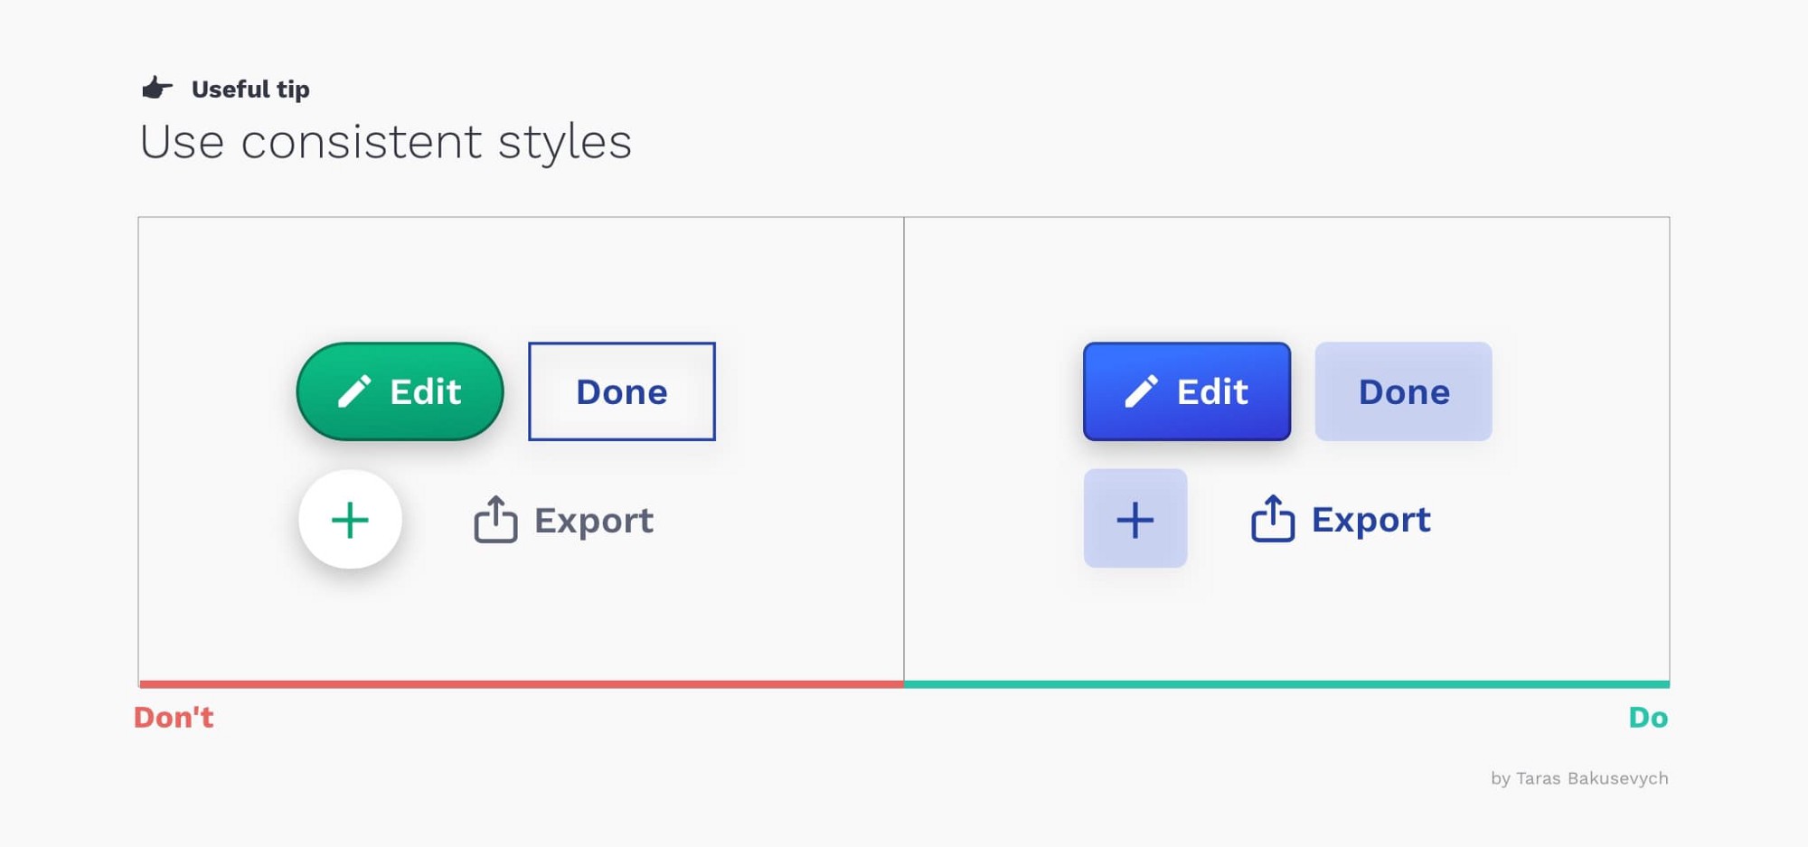
Task: Click the red Don't label
Action: [174, 717]
